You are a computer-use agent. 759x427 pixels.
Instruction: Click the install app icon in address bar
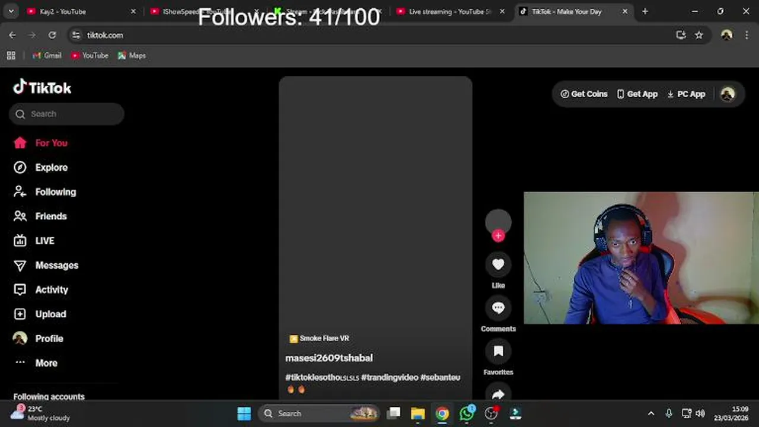click(x=681, y=35)
